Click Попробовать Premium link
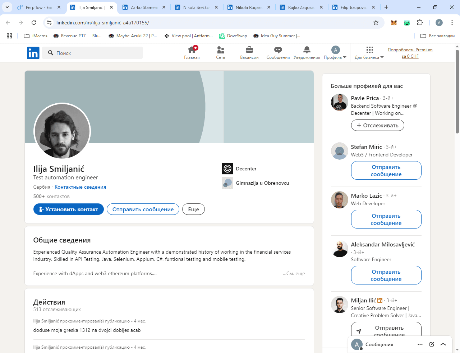Image resolution: width=460 pixels, height=353 pixels. [x=410, y=53]
